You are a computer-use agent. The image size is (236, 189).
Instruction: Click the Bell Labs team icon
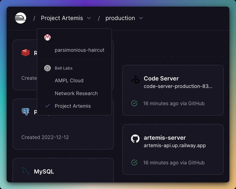click(x=47, y=68)
